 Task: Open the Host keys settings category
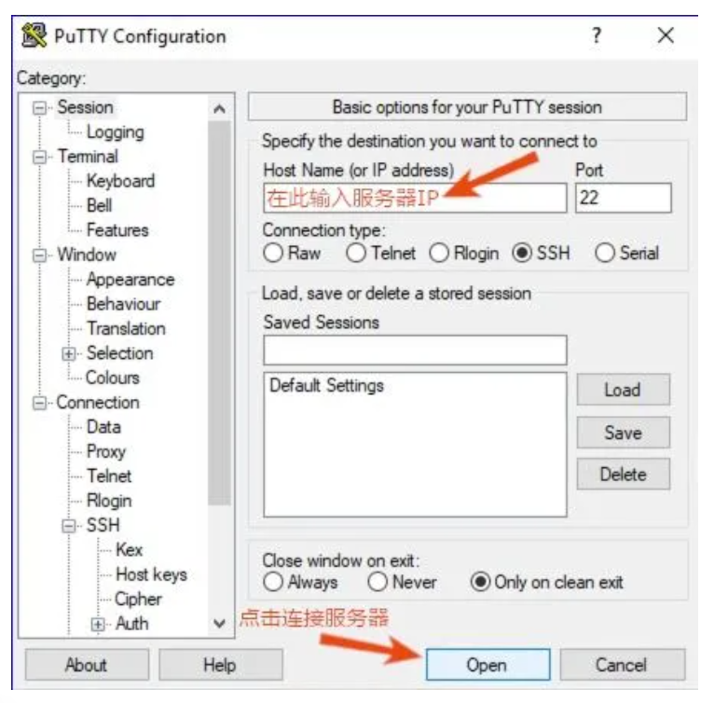point(151,575)
